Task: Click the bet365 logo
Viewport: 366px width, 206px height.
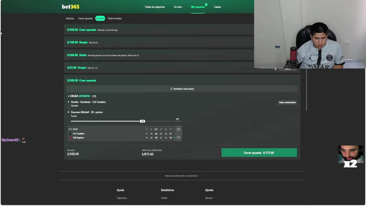Action: click(71, 7)
